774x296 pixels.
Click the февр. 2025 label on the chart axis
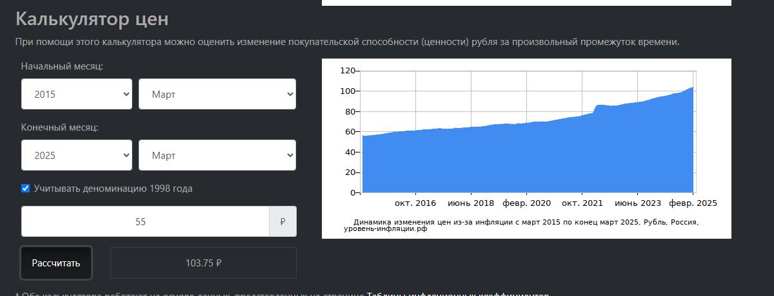tap(692, 203)
